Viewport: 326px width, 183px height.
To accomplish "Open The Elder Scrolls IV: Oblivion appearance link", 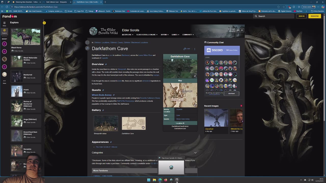I will click(106, 147).
